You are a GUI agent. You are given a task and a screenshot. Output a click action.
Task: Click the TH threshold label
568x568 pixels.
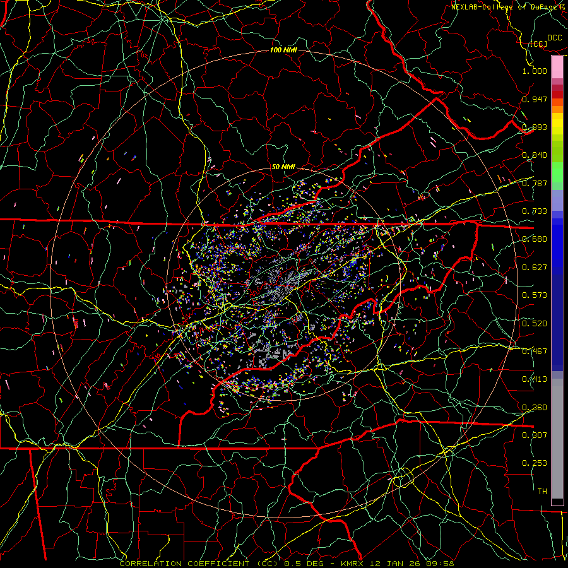click(x=542, y=492)
